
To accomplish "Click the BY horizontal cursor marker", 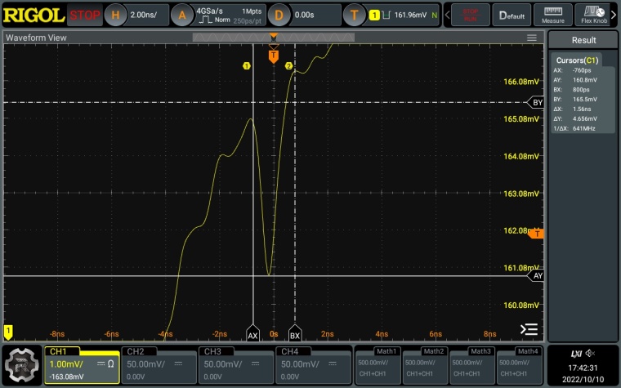I will click(537, 103).
